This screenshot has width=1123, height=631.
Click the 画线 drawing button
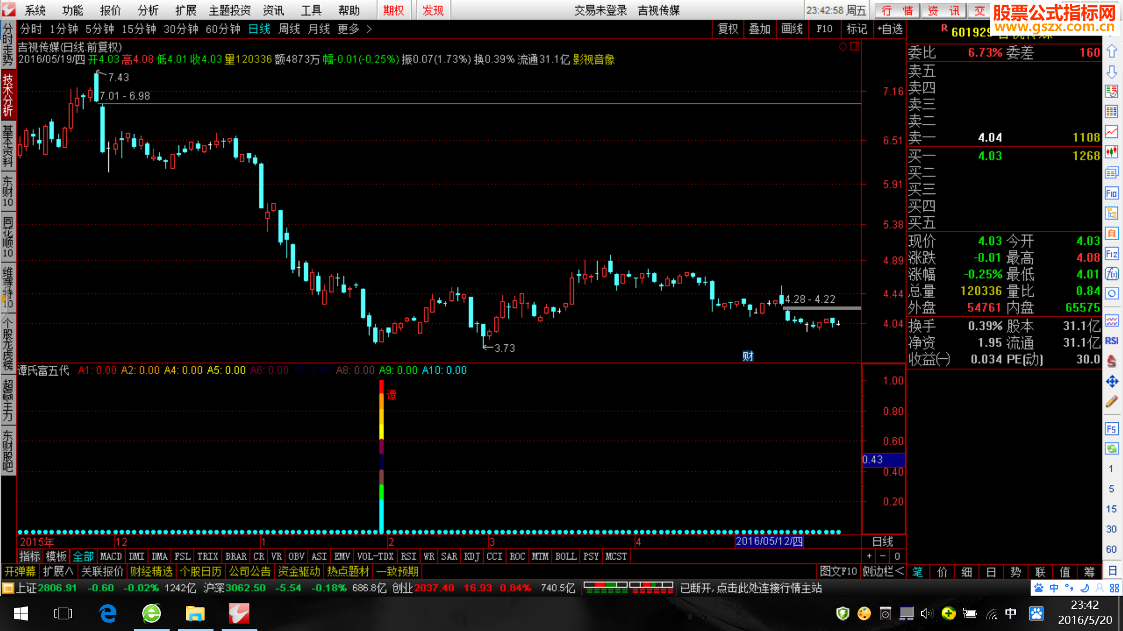tap(792, 29)
